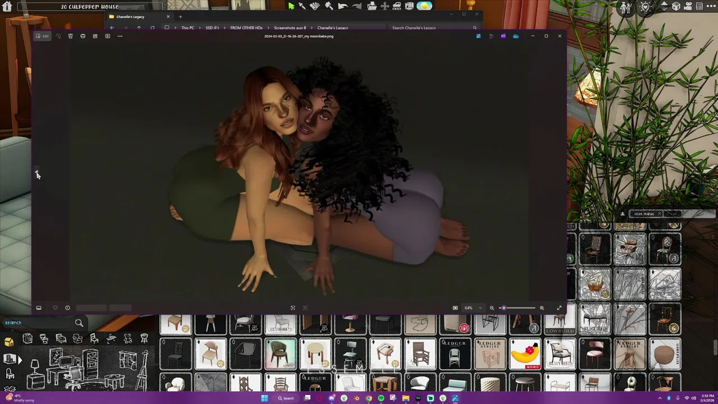Click the Search Chanelle's Legacy field
This screenshot has height=404, width=718.
435,27
